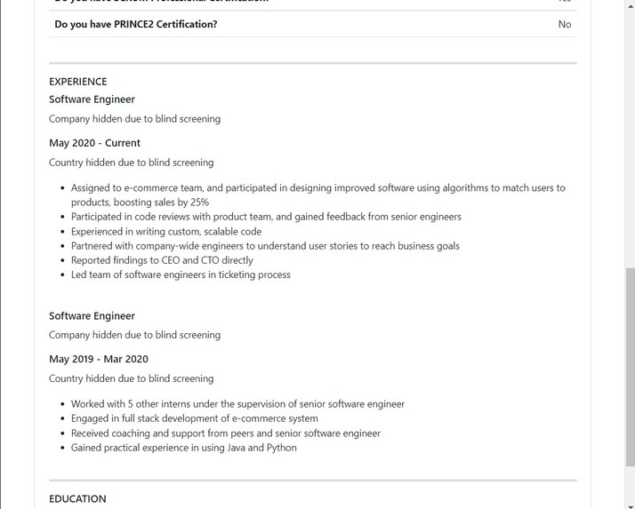The width and height of the screenshot is (635, 509).
Task: Click the empty scrollbar track above the thumb
Action: (631, 133)
